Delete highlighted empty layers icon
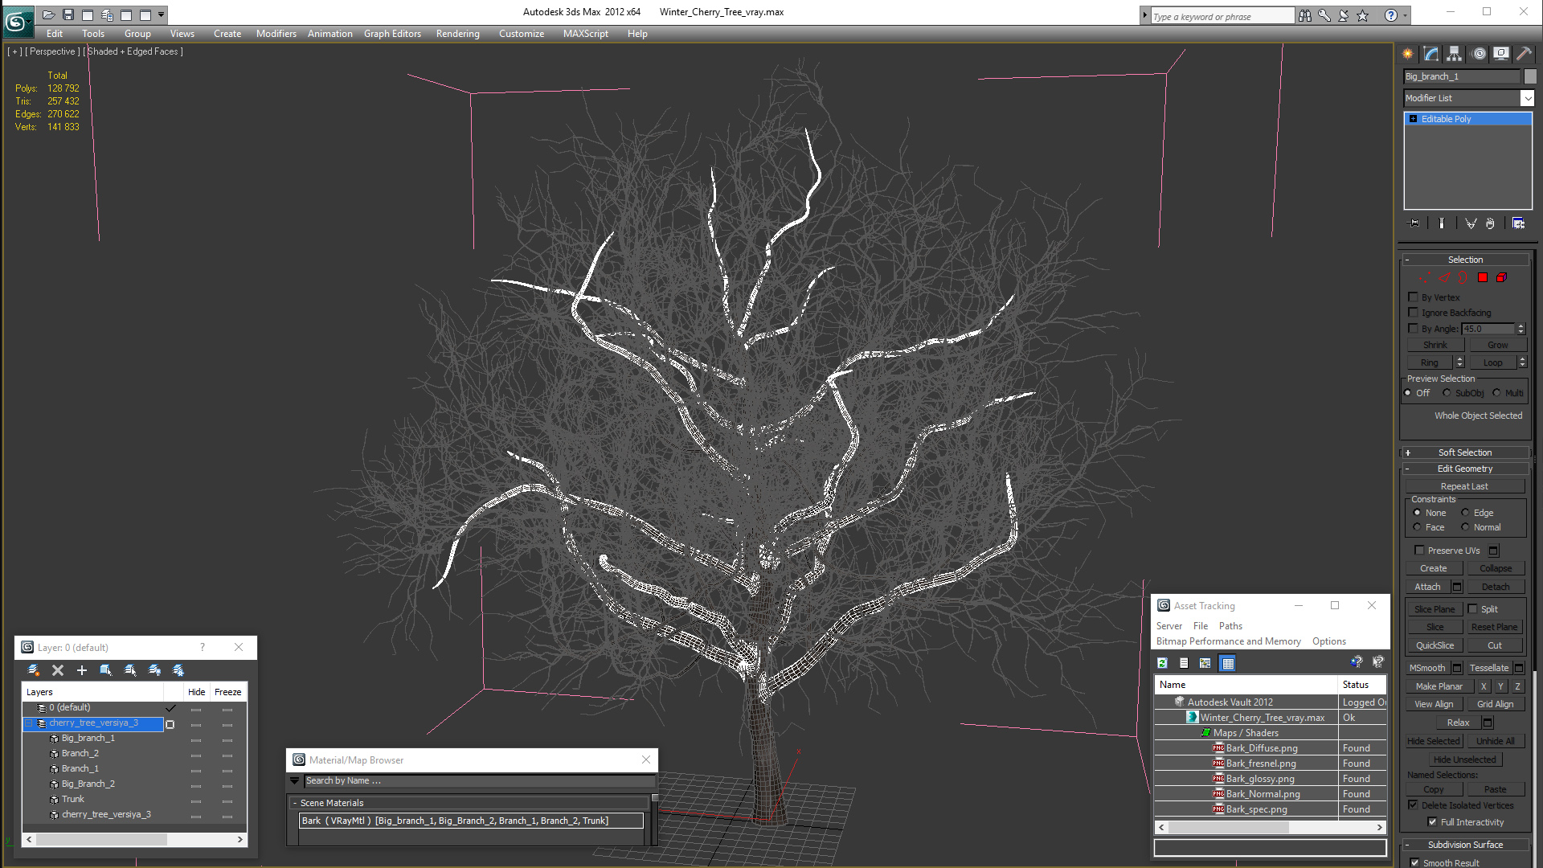Screen dimensions: 1543x868 click(58, 669)
